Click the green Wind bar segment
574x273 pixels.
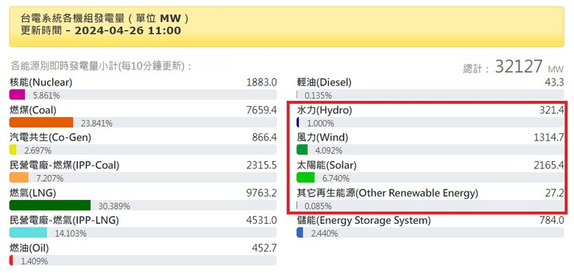click(302, 150)
